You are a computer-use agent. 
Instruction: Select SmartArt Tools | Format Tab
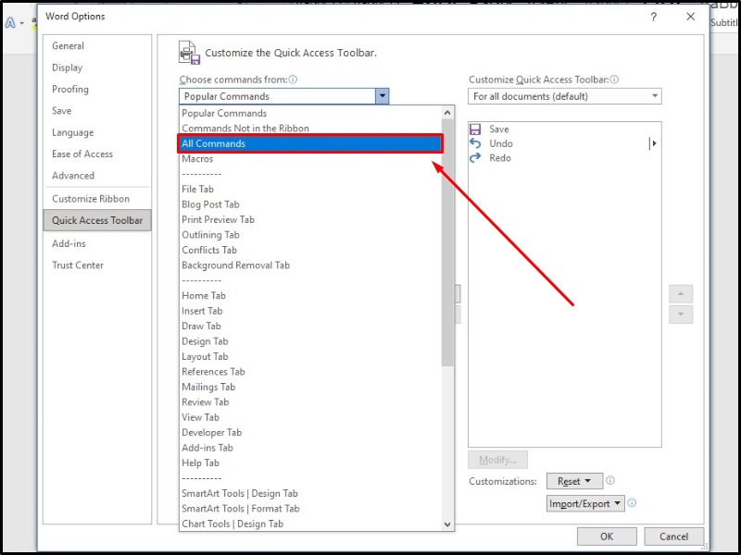310,508
